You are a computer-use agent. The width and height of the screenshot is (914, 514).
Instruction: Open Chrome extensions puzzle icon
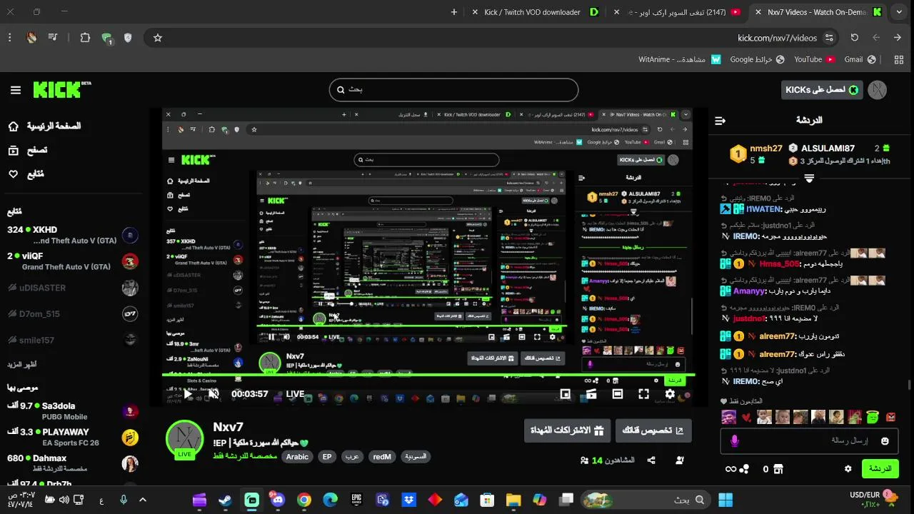(85, 38)
